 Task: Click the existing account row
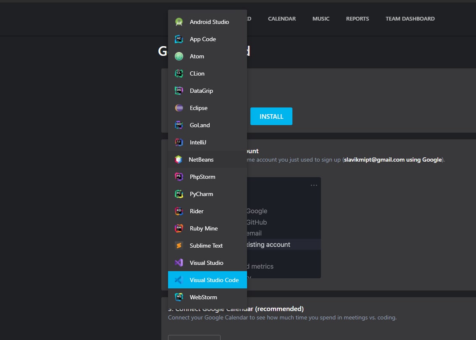pyautogui.click(x=284, y=244)
